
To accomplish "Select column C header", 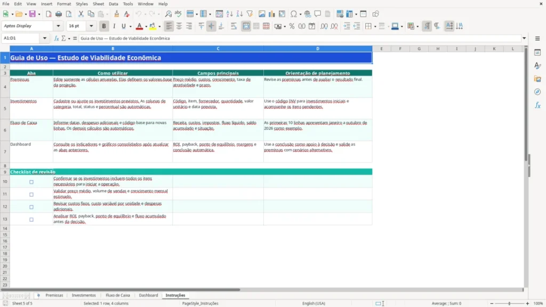I will (x=218, y=49).
